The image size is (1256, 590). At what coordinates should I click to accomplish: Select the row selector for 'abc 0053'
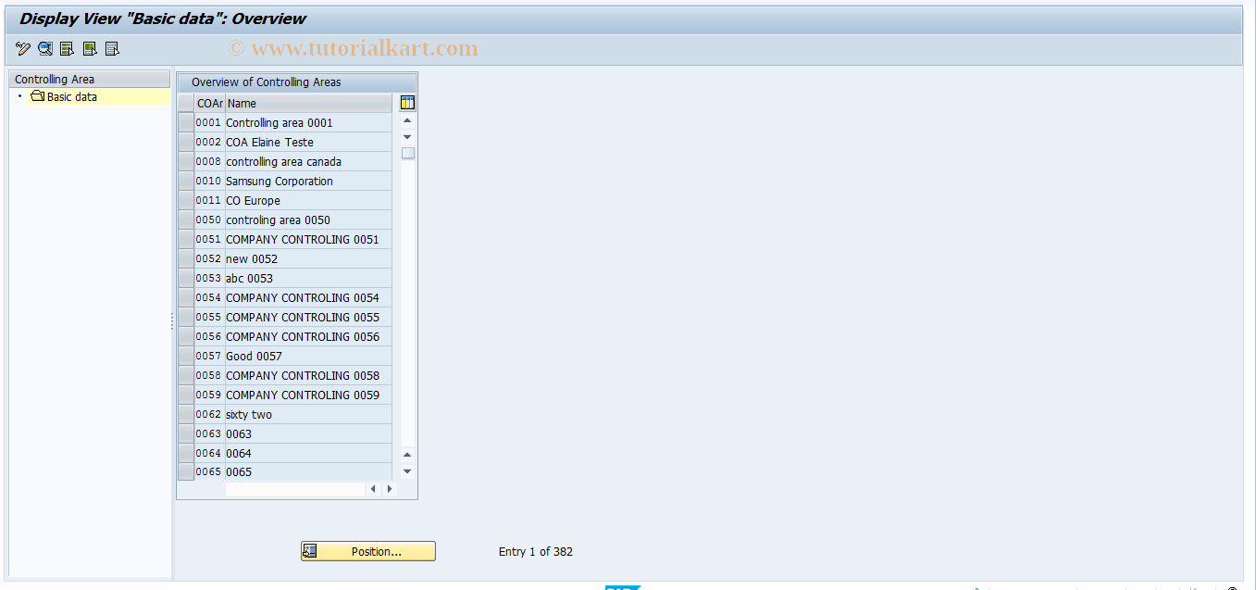tap(186, 278)
